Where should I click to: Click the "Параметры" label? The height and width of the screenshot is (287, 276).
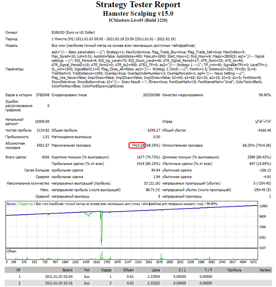pyautogui.click(x=15, y=69)
